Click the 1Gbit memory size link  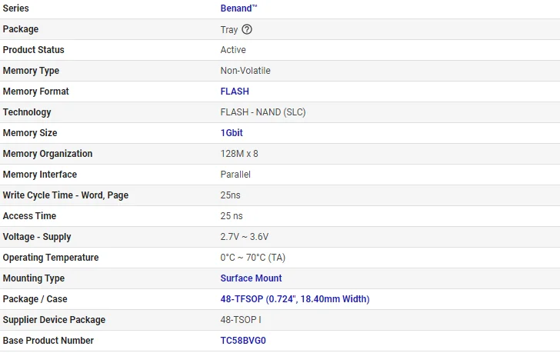tap(232, 133)
